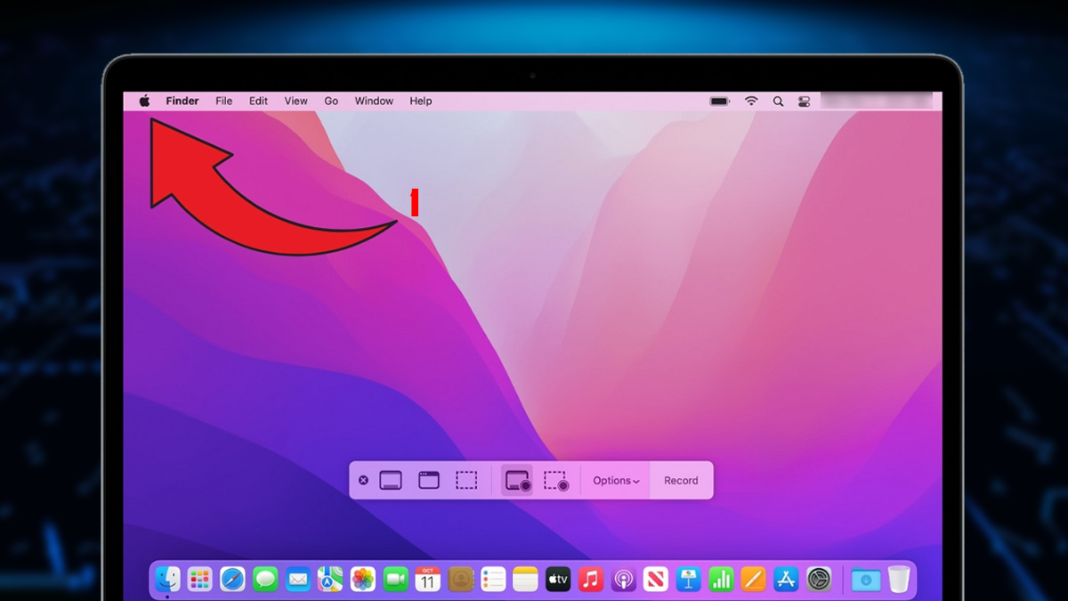
Task: Open Safari from the Dock
Action: pyautogui.click(x=233, y=579)
